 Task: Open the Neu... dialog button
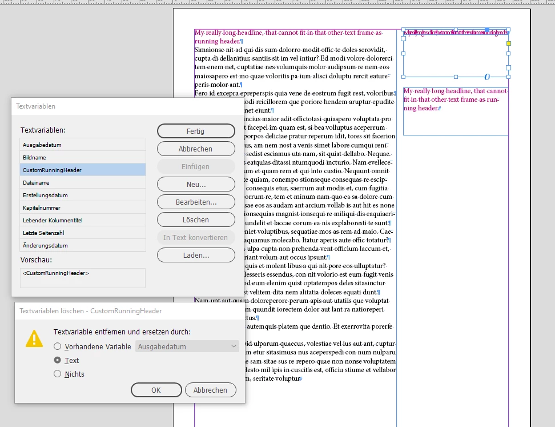coord(196,184)
